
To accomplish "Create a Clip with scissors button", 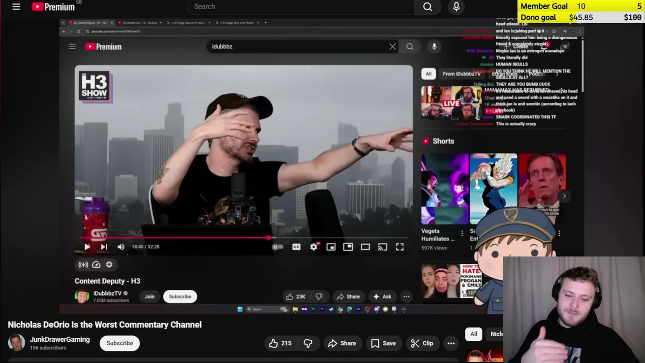I will click(422, 343).
